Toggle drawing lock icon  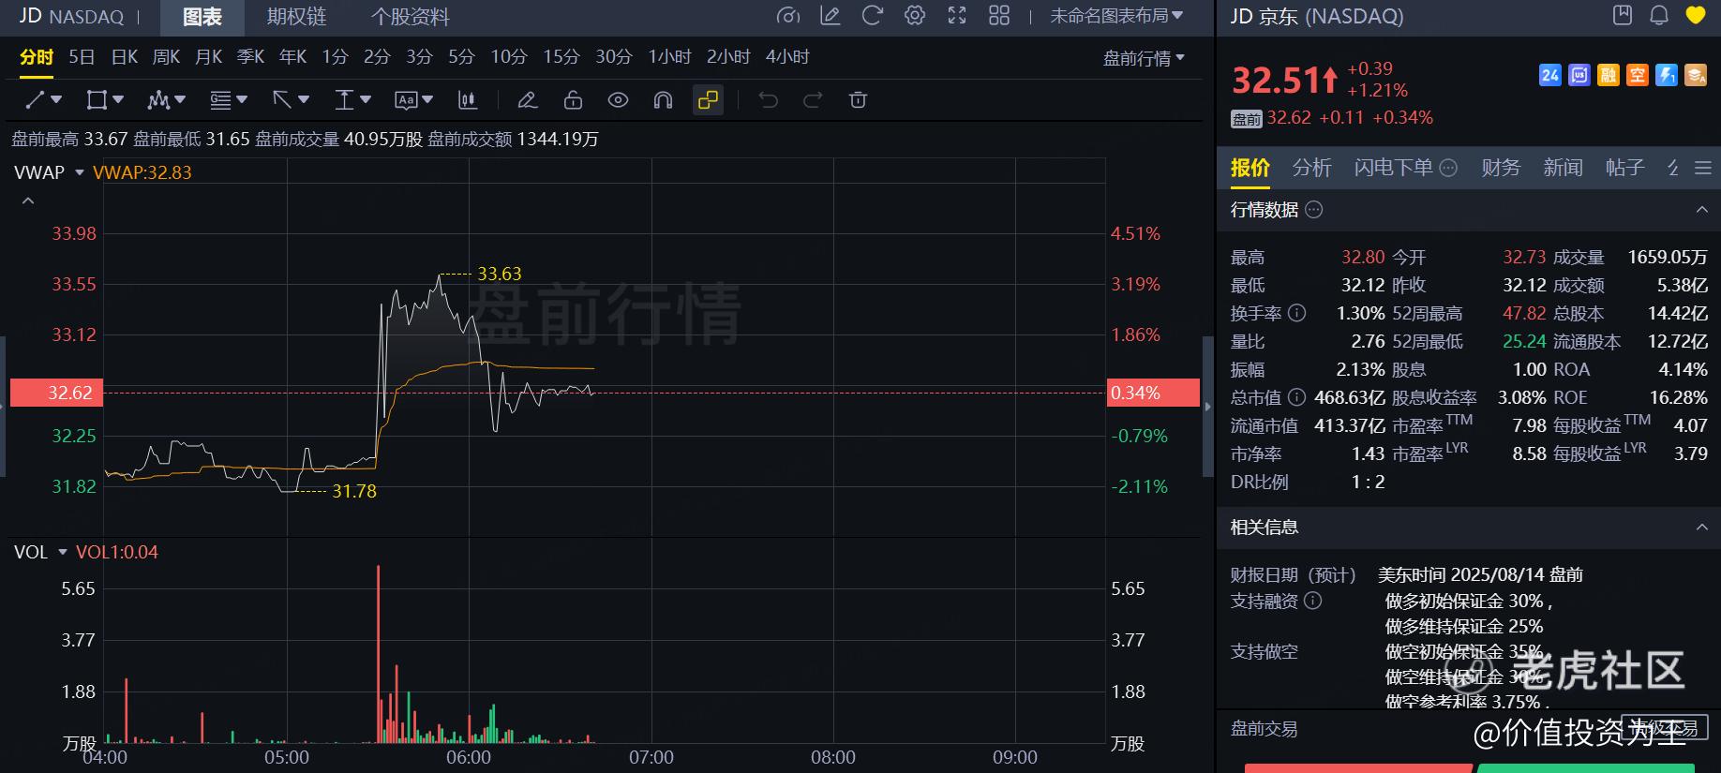pos(573,99)
